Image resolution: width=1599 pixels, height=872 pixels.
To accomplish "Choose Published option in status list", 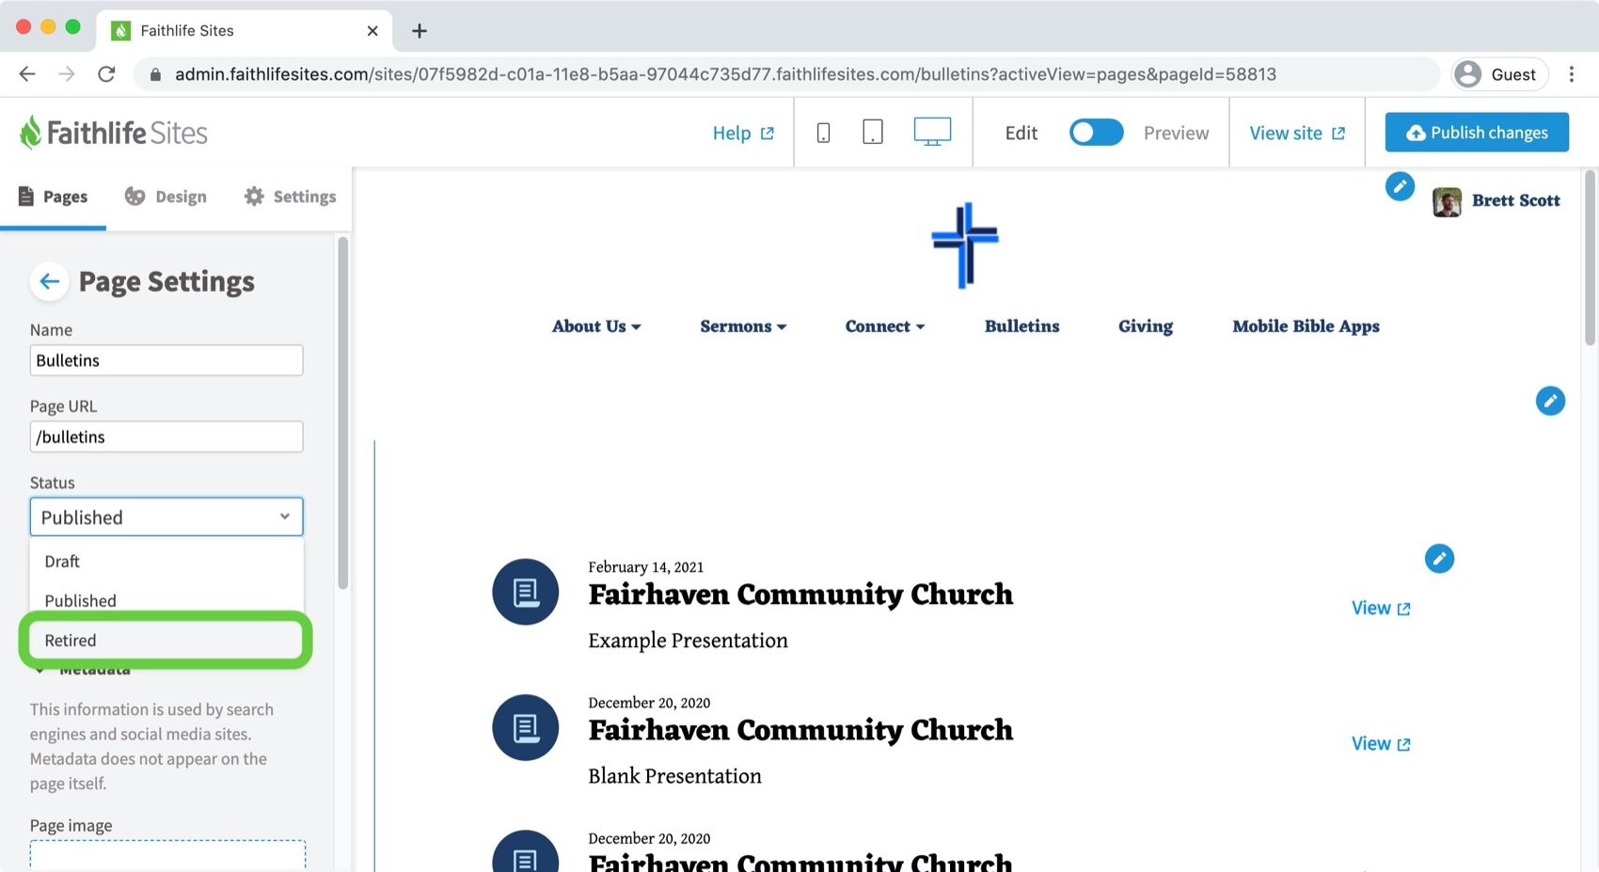I will pos(166,601).
